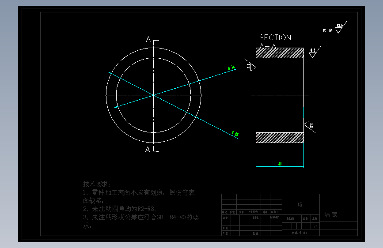The height and width of the screenshot is (248, 383).
Task: Click requirement line mentioning R2-R8
Action: point(120,209)
